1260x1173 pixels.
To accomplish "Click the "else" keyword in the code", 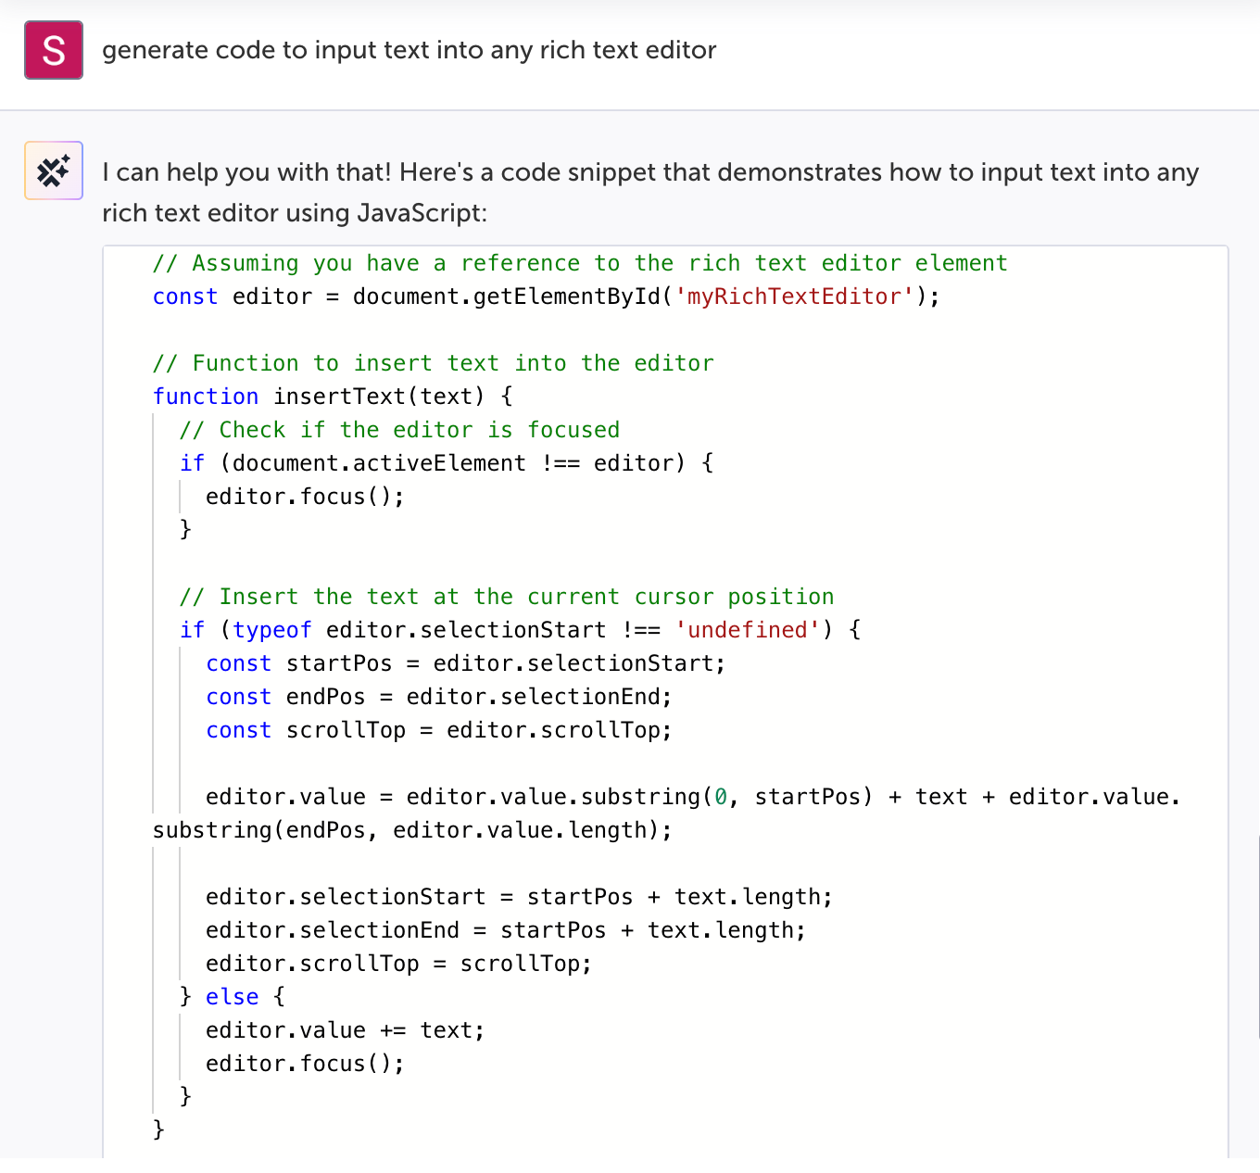I will (x=232, y=997).
